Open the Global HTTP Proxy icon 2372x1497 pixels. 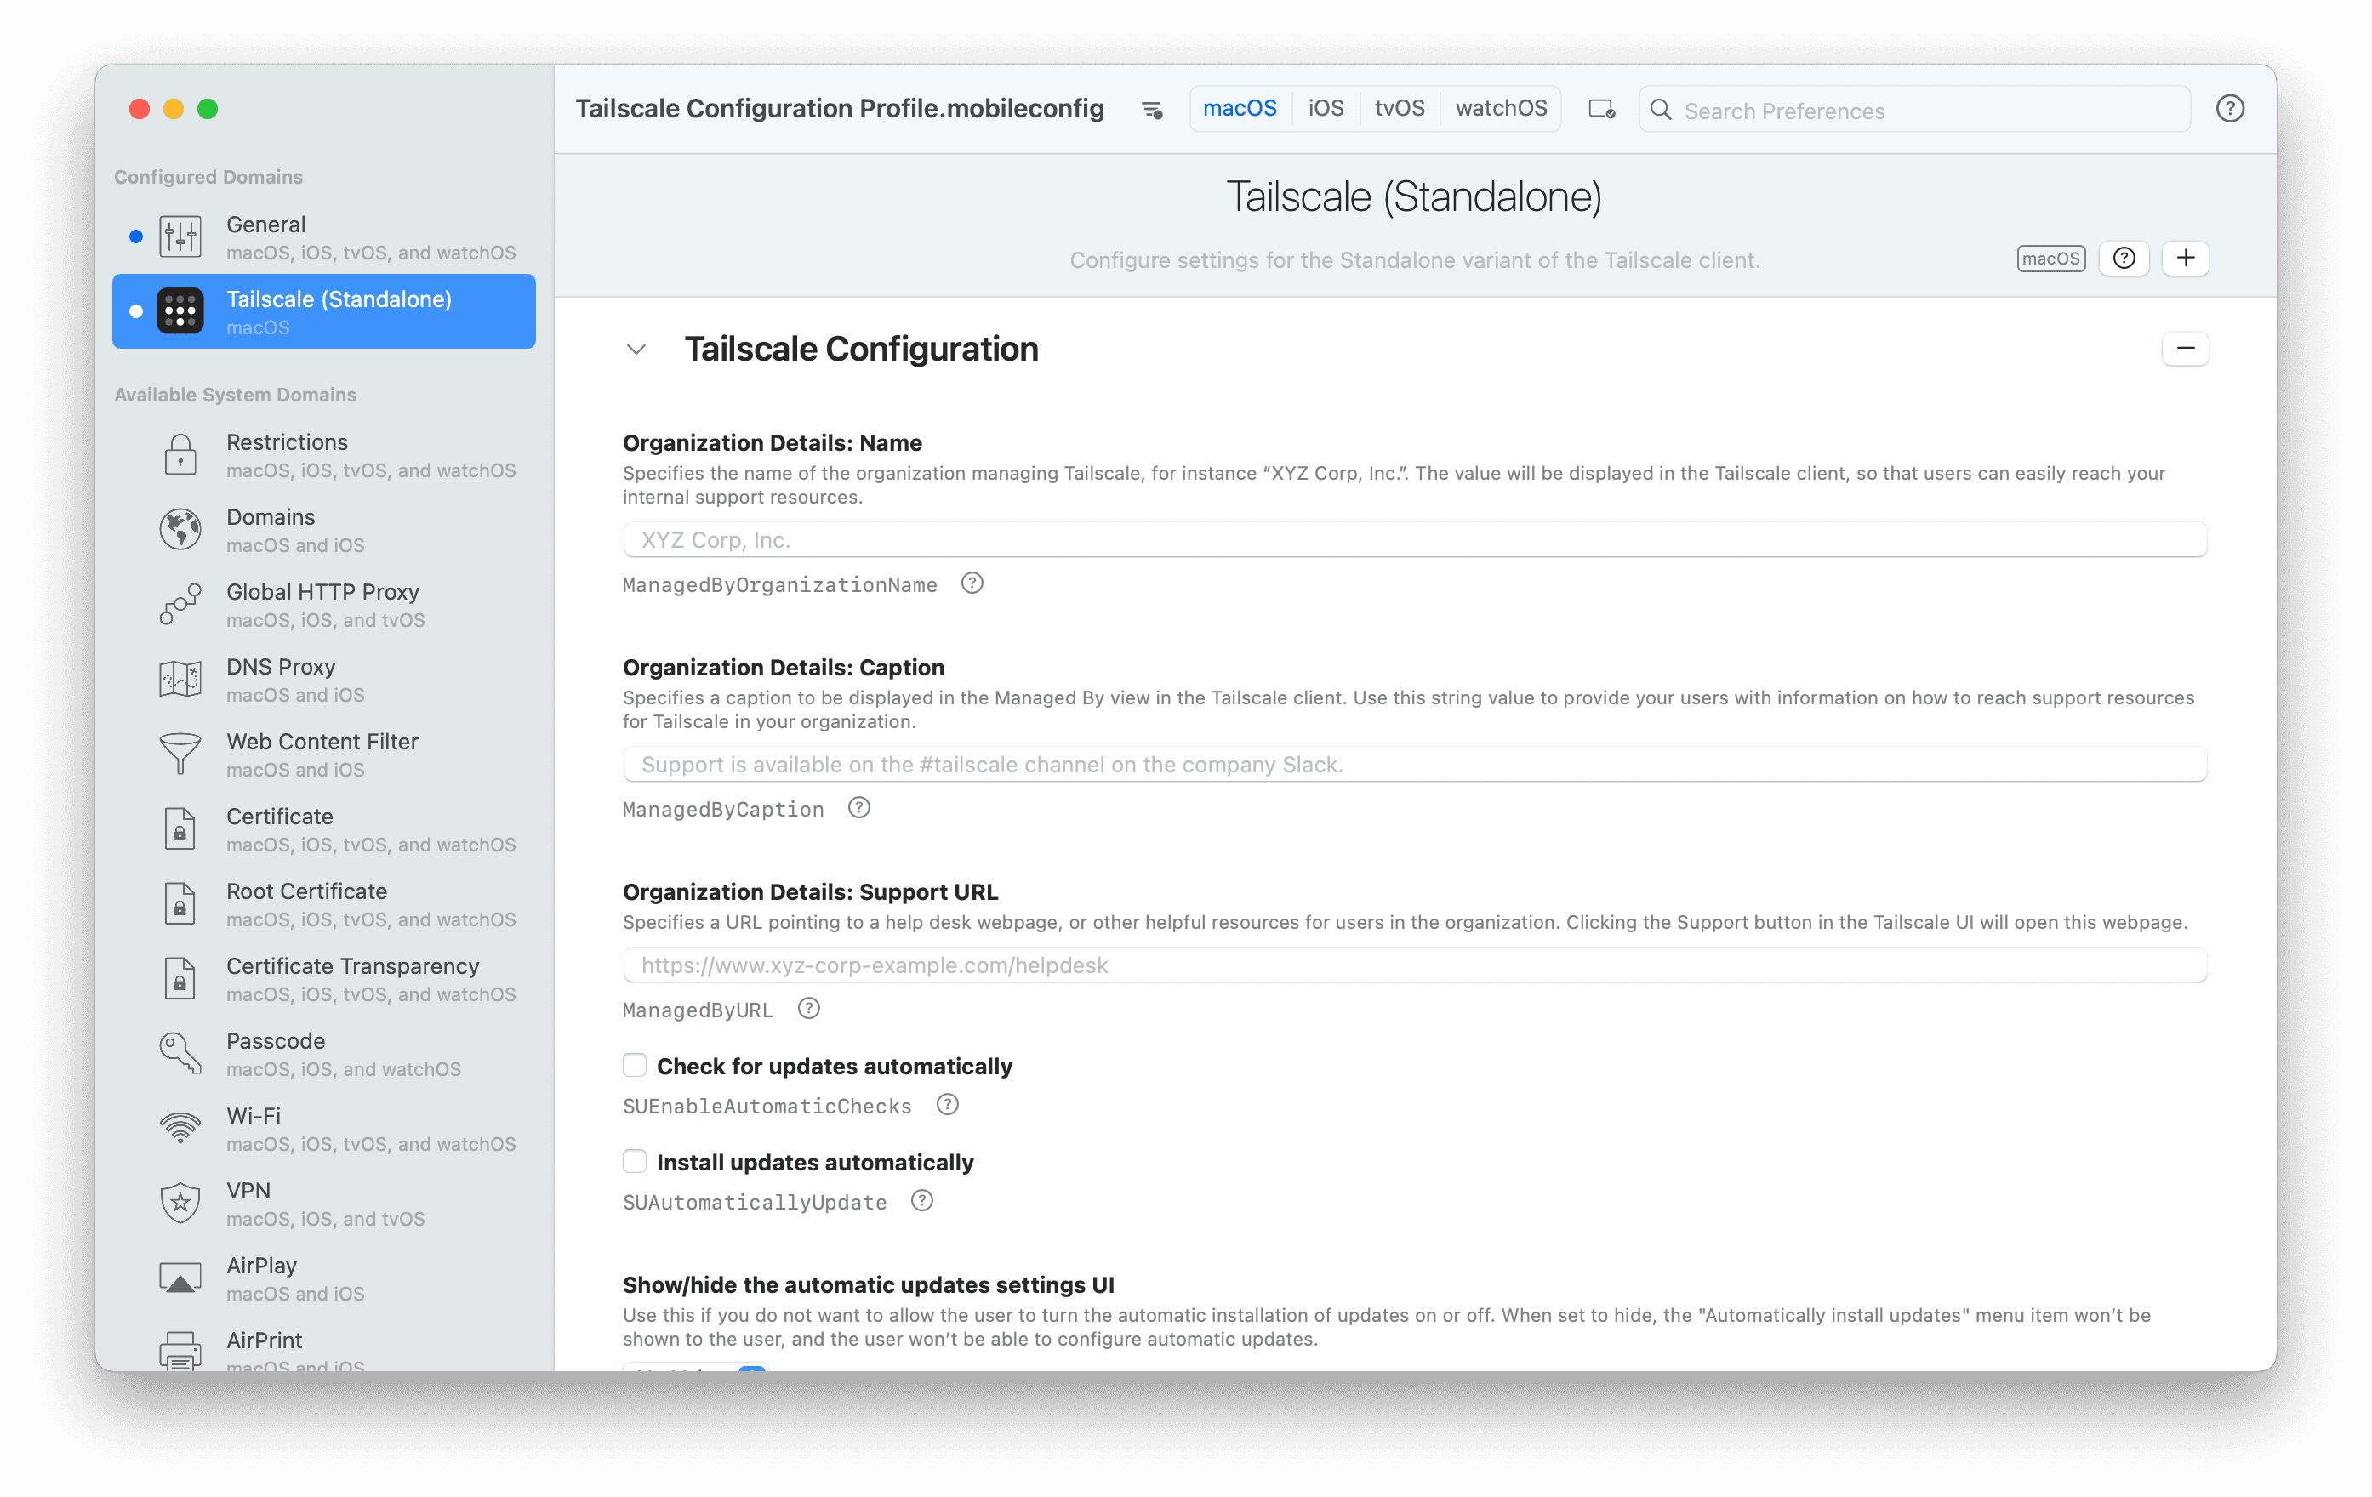pos(180,604)
